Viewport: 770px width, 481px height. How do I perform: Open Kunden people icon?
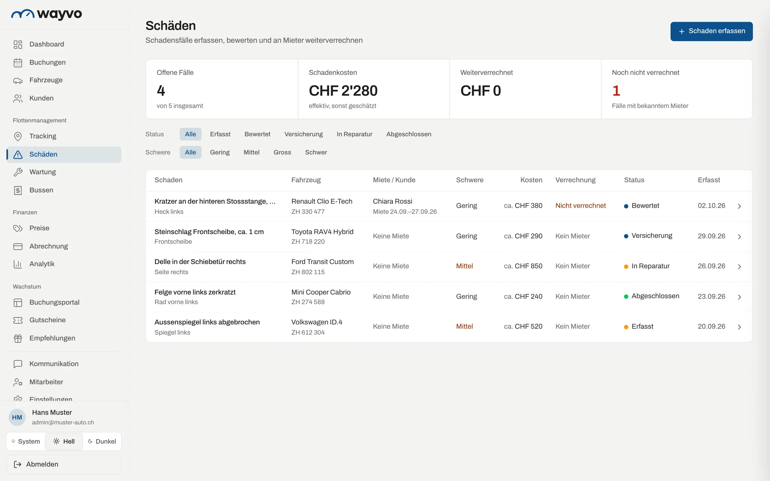point(18,98)
